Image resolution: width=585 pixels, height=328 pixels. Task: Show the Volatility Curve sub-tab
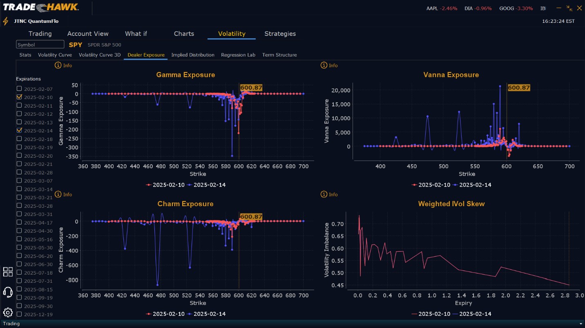click(55, 55)
